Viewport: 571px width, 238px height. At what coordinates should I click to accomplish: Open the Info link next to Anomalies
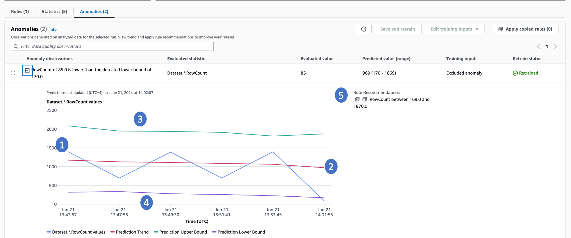click(x=53, y=29)
